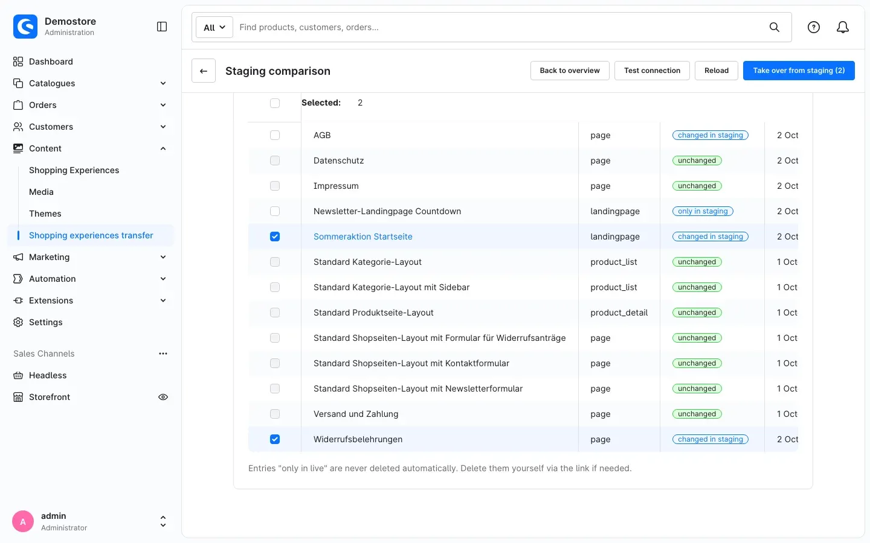This screenshot has height=543, width=870.
Task: Click the Headless basket icon
Action: [x=18, y=375]
